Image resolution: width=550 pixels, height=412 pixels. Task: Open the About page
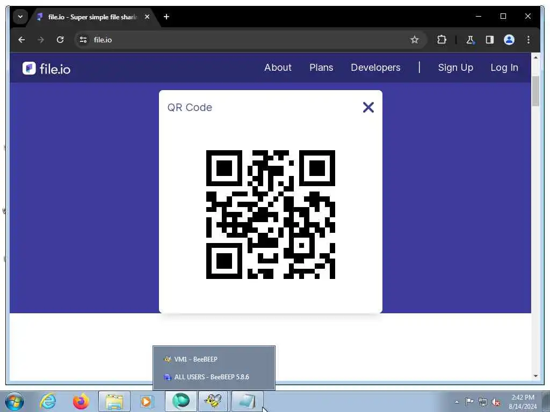pyautogui.click(x=278, y=68)
